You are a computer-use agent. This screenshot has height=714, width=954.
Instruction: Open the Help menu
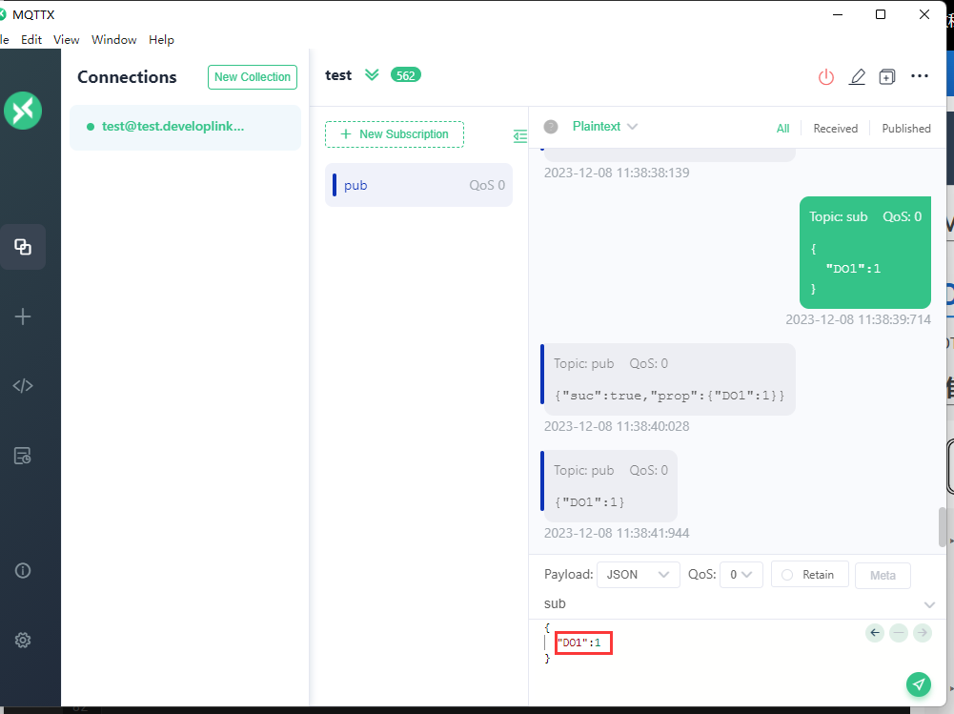pyautogui.click(x=161, y=40)
